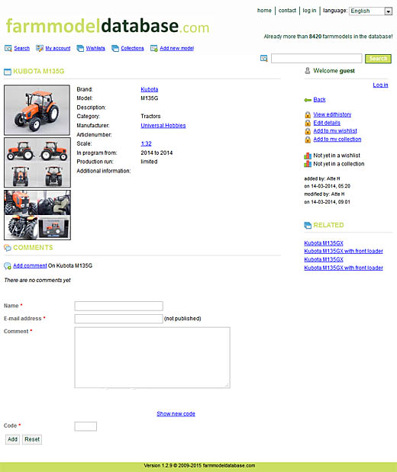This screenshot has height=472, width=397.
Task: Click the lock icon by Add to my wishlist
Action: [308, 131]
